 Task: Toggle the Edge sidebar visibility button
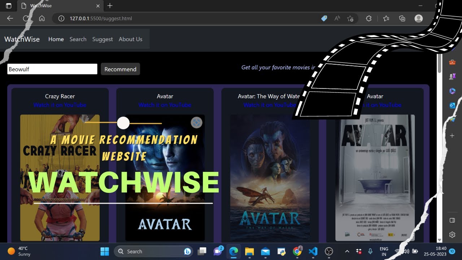pyautogui.click(x=452, y=220)
